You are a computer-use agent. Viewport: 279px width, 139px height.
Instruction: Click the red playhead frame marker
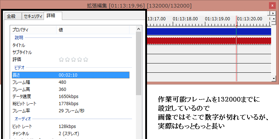click(236, 48)
